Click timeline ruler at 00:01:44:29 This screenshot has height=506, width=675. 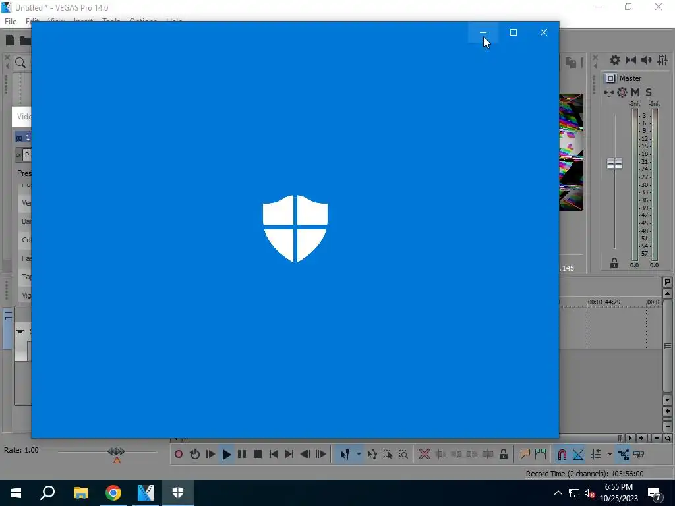pyautogui.click(x=604, y=302)
